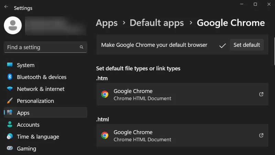Open Gaming settings

[x=45, y=148]
